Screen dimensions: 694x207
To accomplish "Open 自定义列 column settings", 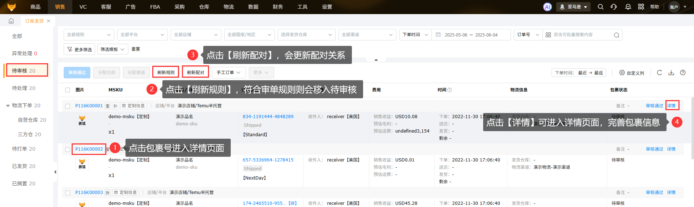I will [632, 73].
